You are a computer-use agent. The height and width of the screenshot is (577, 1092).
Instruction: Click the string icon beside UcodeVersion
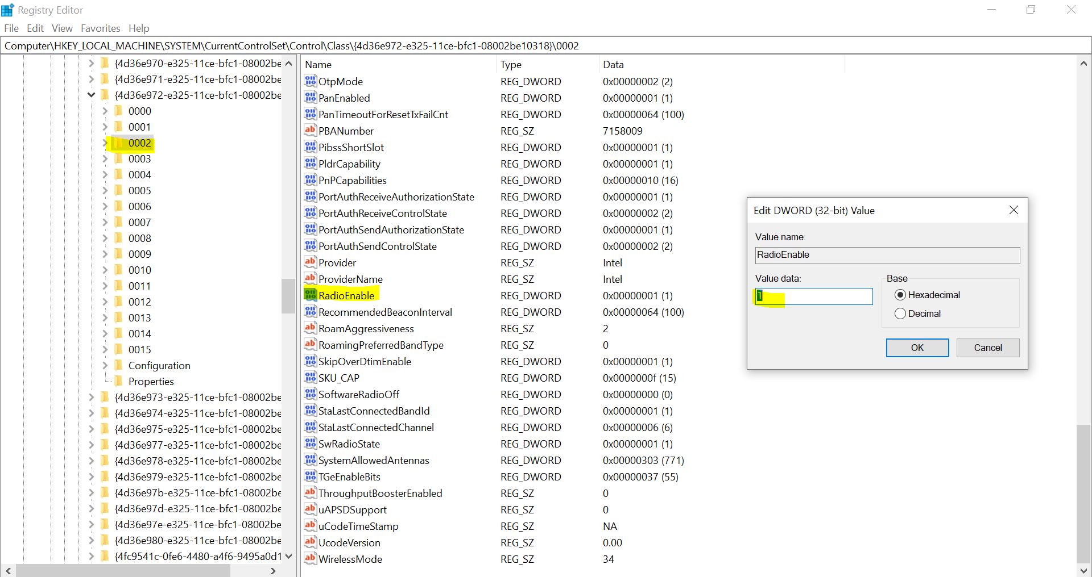(x=310, y=542)
